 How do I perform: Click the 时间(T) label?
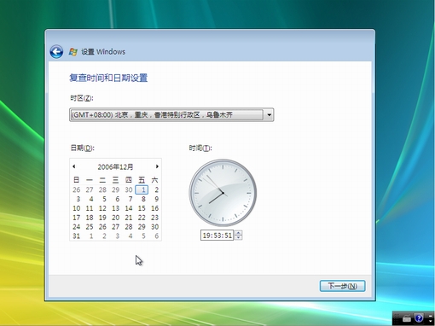(x=200, y=148)
